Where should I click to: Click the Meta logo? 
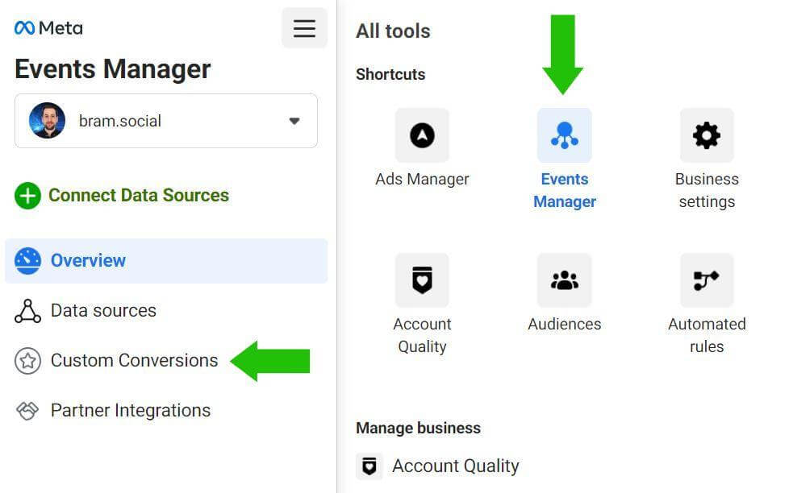48,28
